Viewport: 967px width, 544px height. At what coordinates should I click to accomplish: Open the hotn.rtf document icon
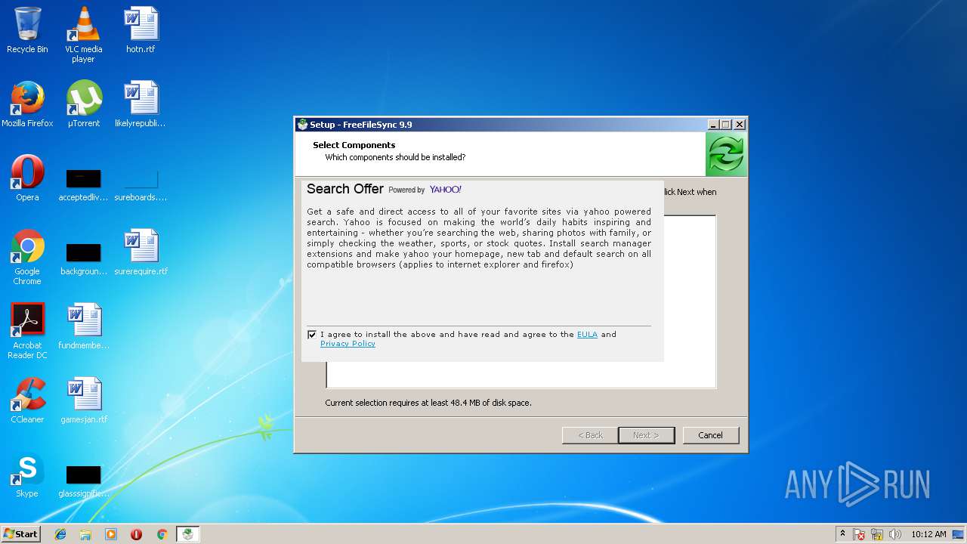141,30
